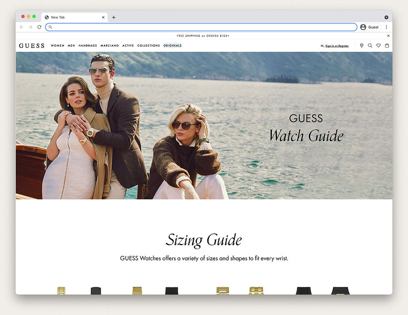The width and height of the screenshot is (408, 315).
Task: Go back with the browser back arrow
Action: click(x=22, y=27)
